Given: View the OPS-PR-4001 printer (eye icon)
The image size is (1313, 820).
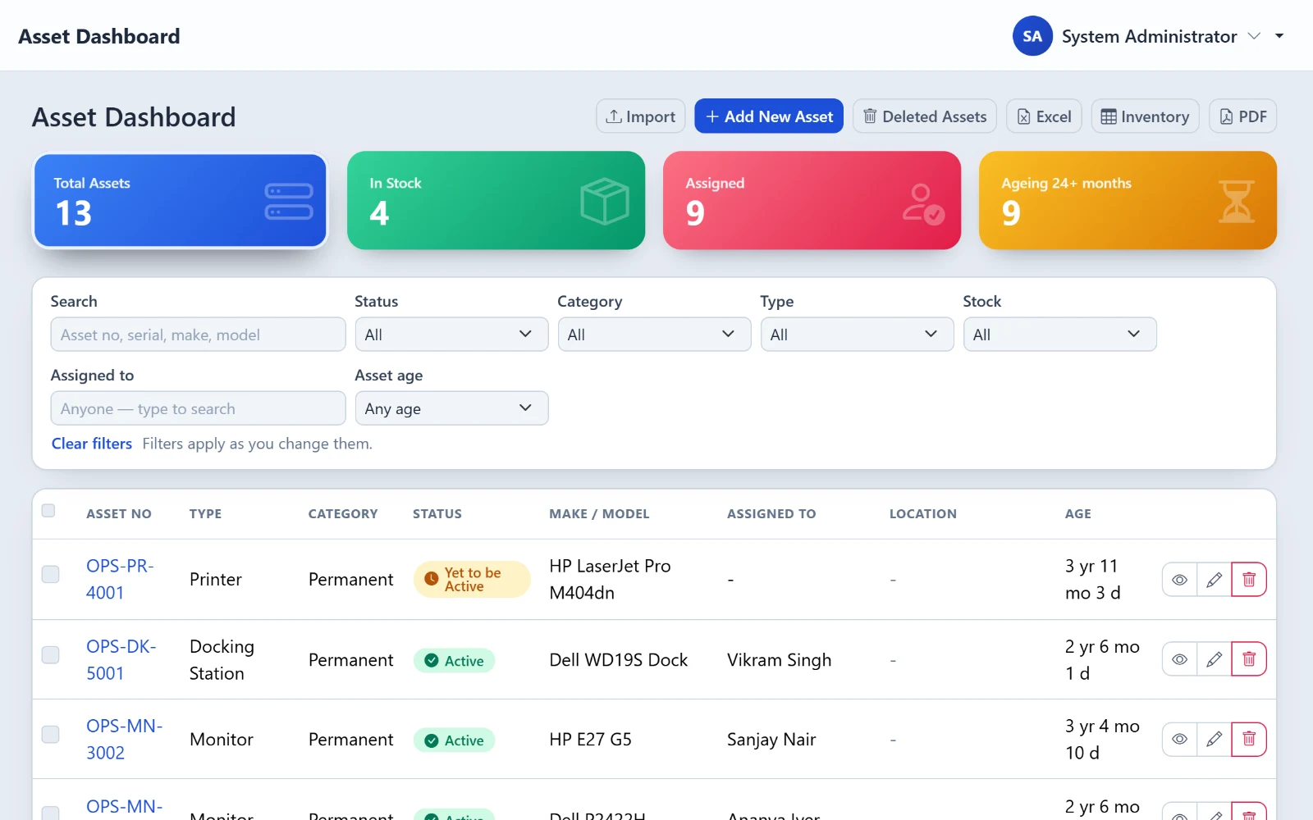Looking at the screenshot, I should tap(1179, 580).
